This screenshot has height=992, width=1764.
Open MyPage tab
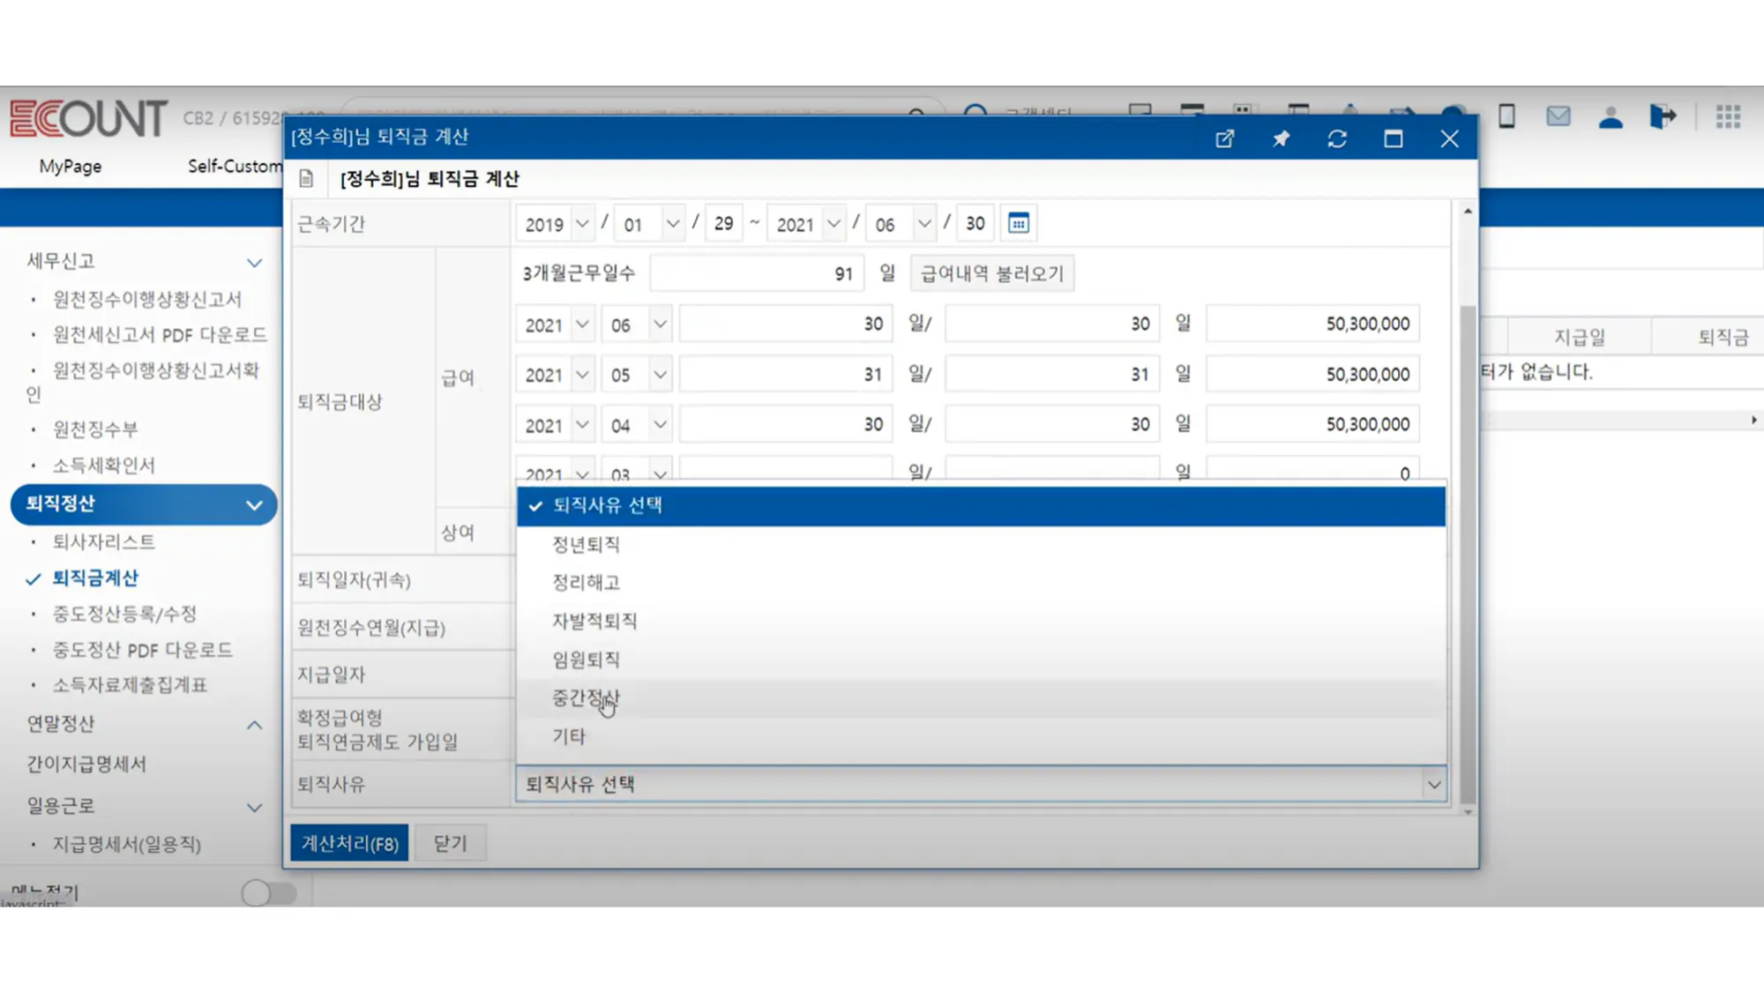[71, 166]
